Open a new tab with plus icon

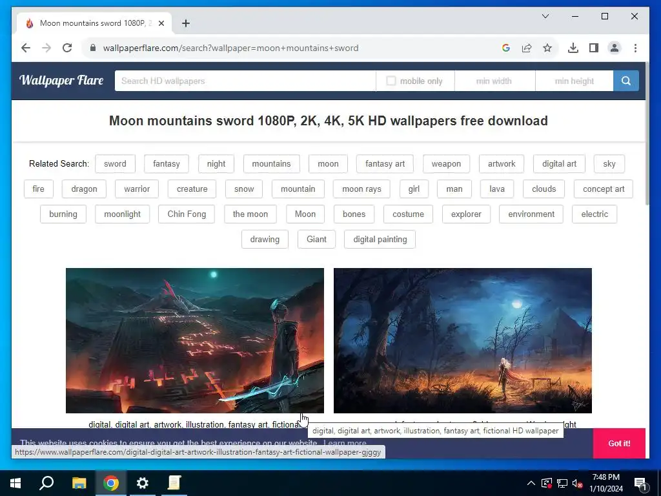click(186, 23)
